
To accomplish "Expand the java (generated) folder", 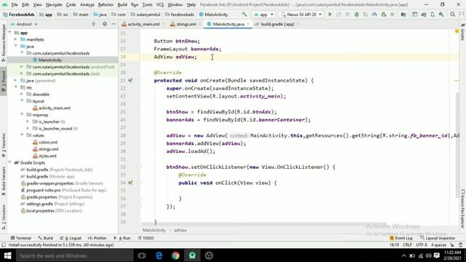I will 16,81.
